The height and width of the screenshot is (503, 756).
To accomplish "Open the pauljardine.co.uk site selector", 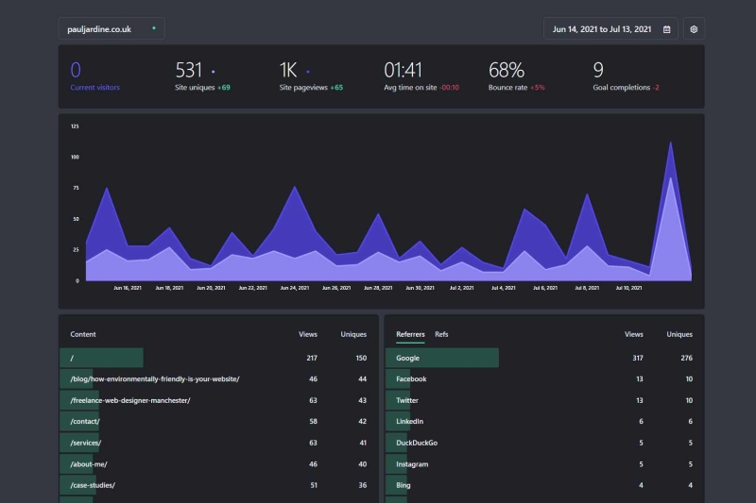I will [112, 29].
